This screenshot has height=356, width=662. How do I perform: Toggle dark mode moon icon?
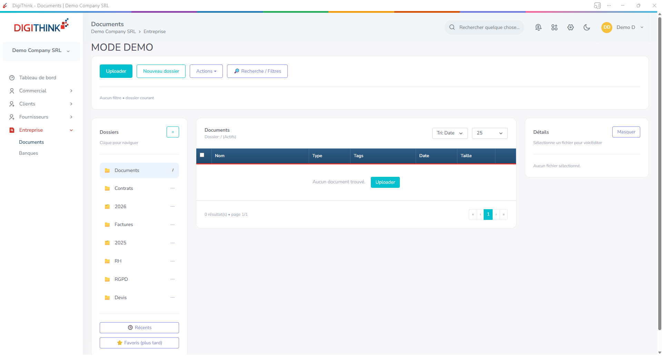pyautogui.click(x=587, y=27)
